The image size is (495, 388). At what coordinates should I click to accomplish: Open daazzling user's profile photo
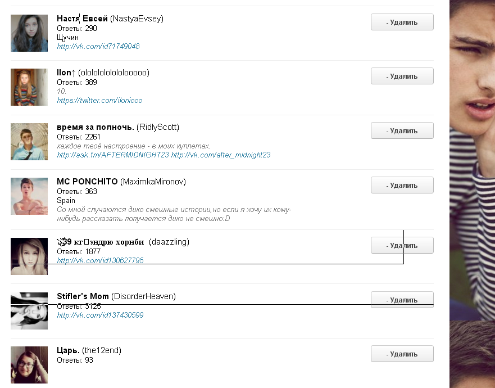(x=29, y=256)
